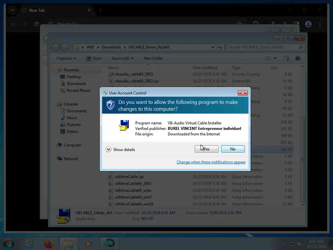Click the search magnifier icon in Explorer
The height and width of the screenshot is (250, 333).
click(301, 47)
